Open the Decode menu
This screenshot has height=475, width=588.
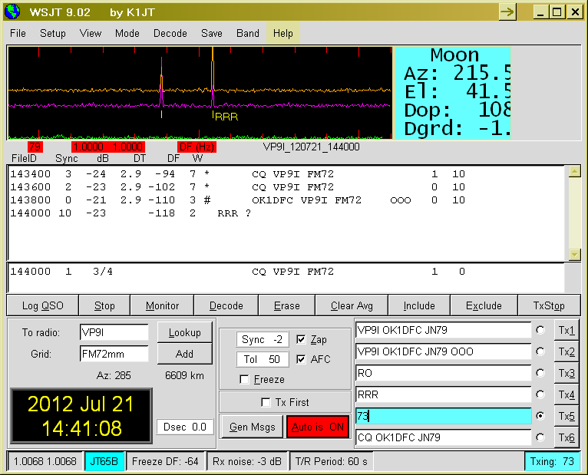[x=170, y=33]
